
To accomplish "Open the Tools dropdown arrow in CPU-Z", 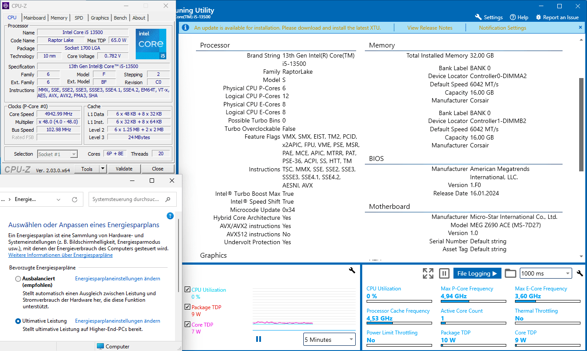I will [103, 169].
